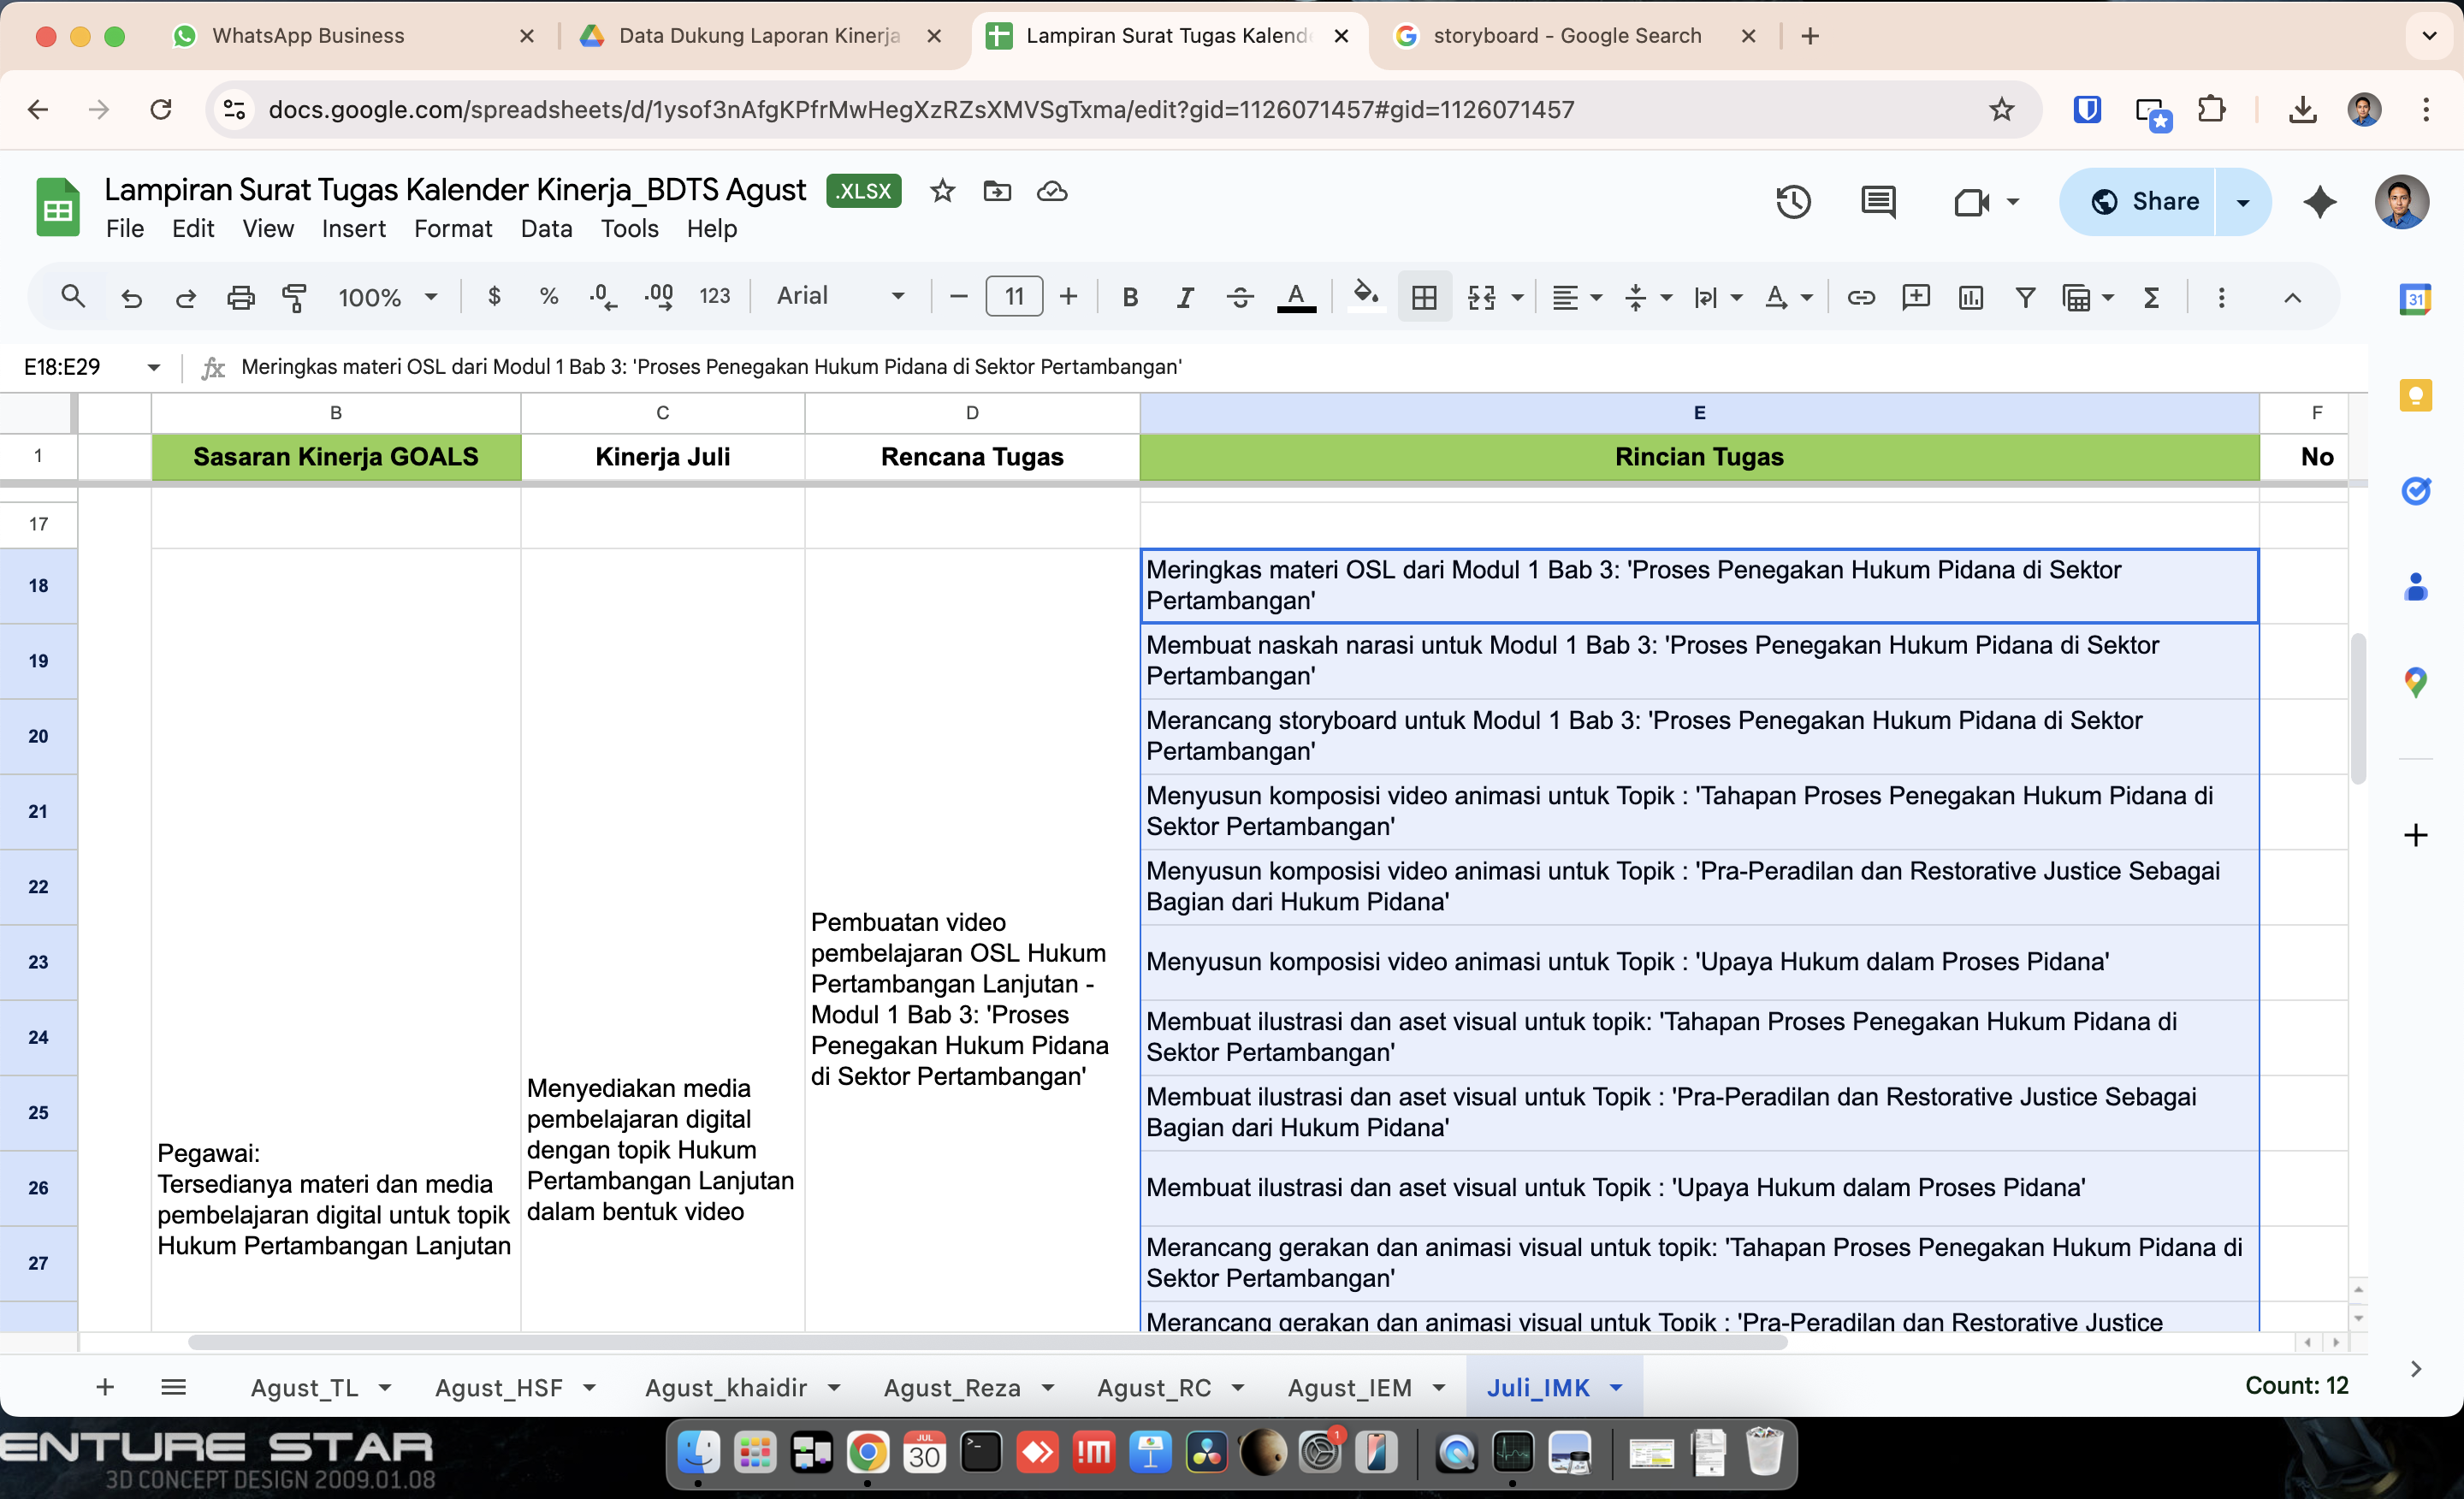Open the zoom 100% dropdown
The width and height of the screenshot is (2464, 1499).
pyautogui.click(x=388, y=297)
